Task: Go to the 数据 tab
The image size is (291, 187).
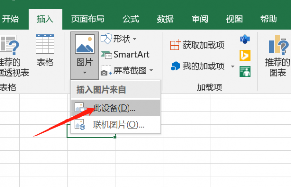Action: point(165,19)
